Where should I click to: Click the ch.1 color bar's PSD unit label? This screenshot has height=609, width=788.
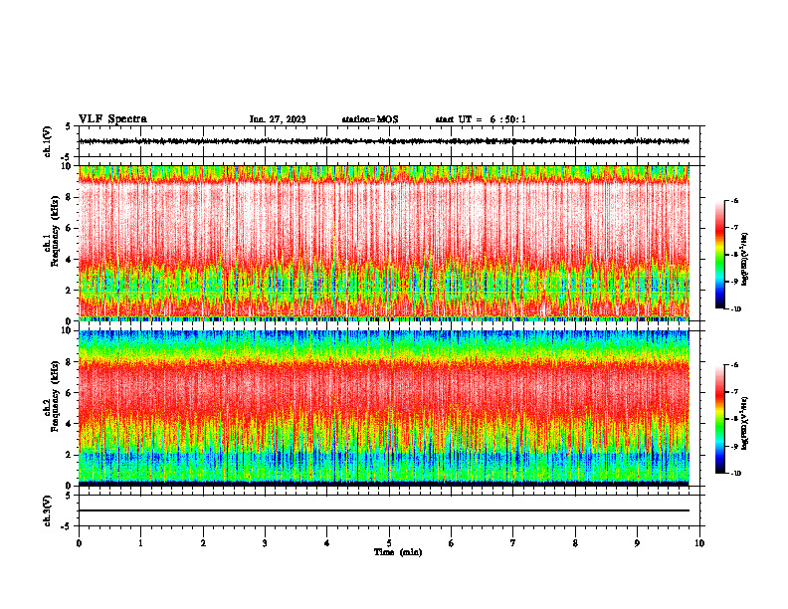(x=745, y=259)
